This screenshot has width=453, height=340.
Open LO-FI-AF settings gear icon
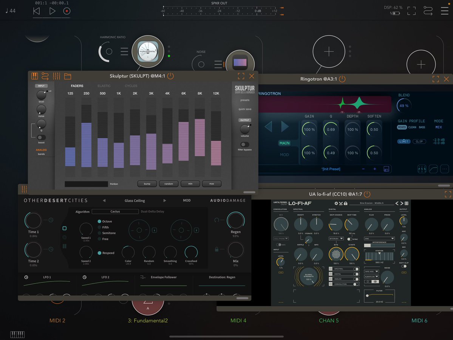(x=336, y=203)
